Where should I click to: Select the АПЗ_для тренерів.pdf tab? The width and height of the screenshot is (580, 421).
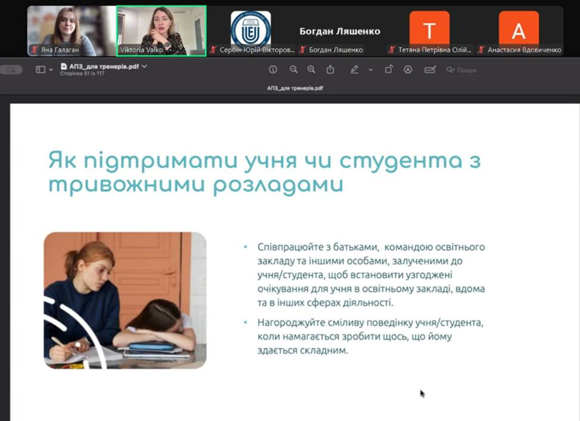[295, 89]
